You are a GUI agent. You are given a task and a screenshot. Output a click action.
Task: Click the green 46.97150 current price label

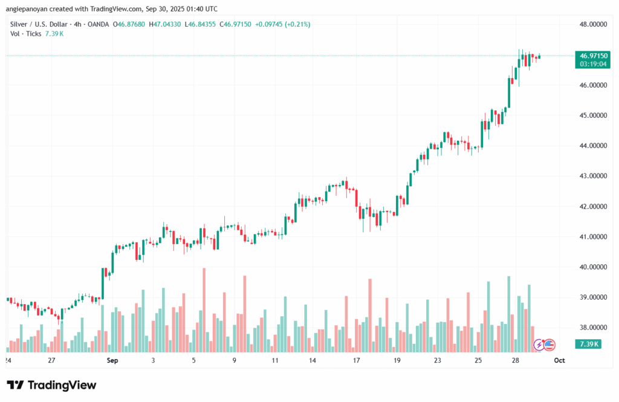click(593, 55)
